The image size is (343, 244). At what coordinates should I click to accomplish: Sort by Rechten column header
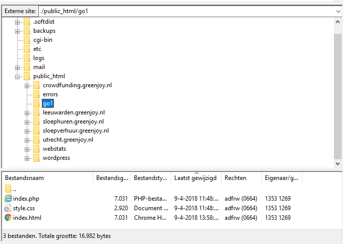(x=241, y=178)
